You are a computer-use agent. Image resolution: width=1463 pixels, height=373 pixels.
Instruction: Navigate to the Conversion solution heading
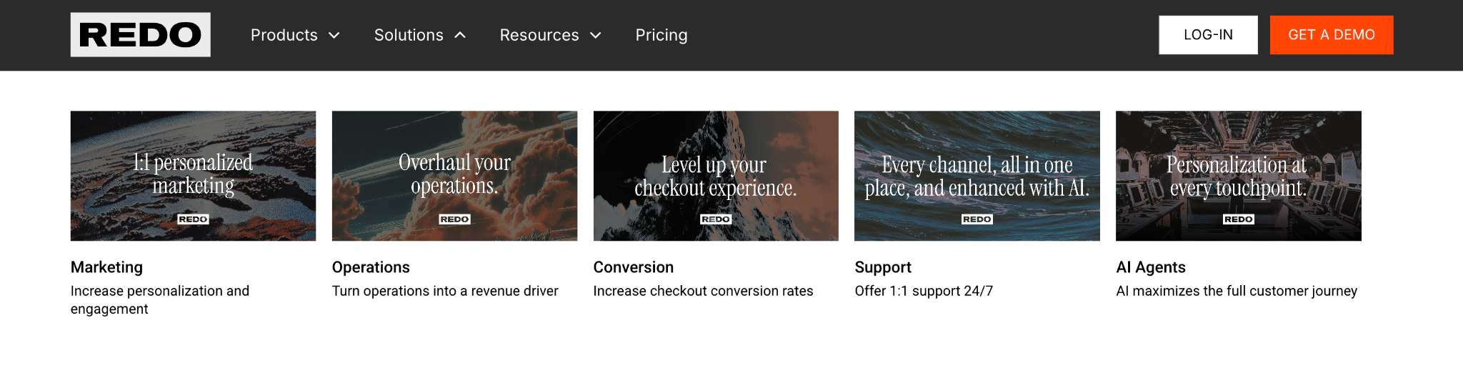[633, 267]
